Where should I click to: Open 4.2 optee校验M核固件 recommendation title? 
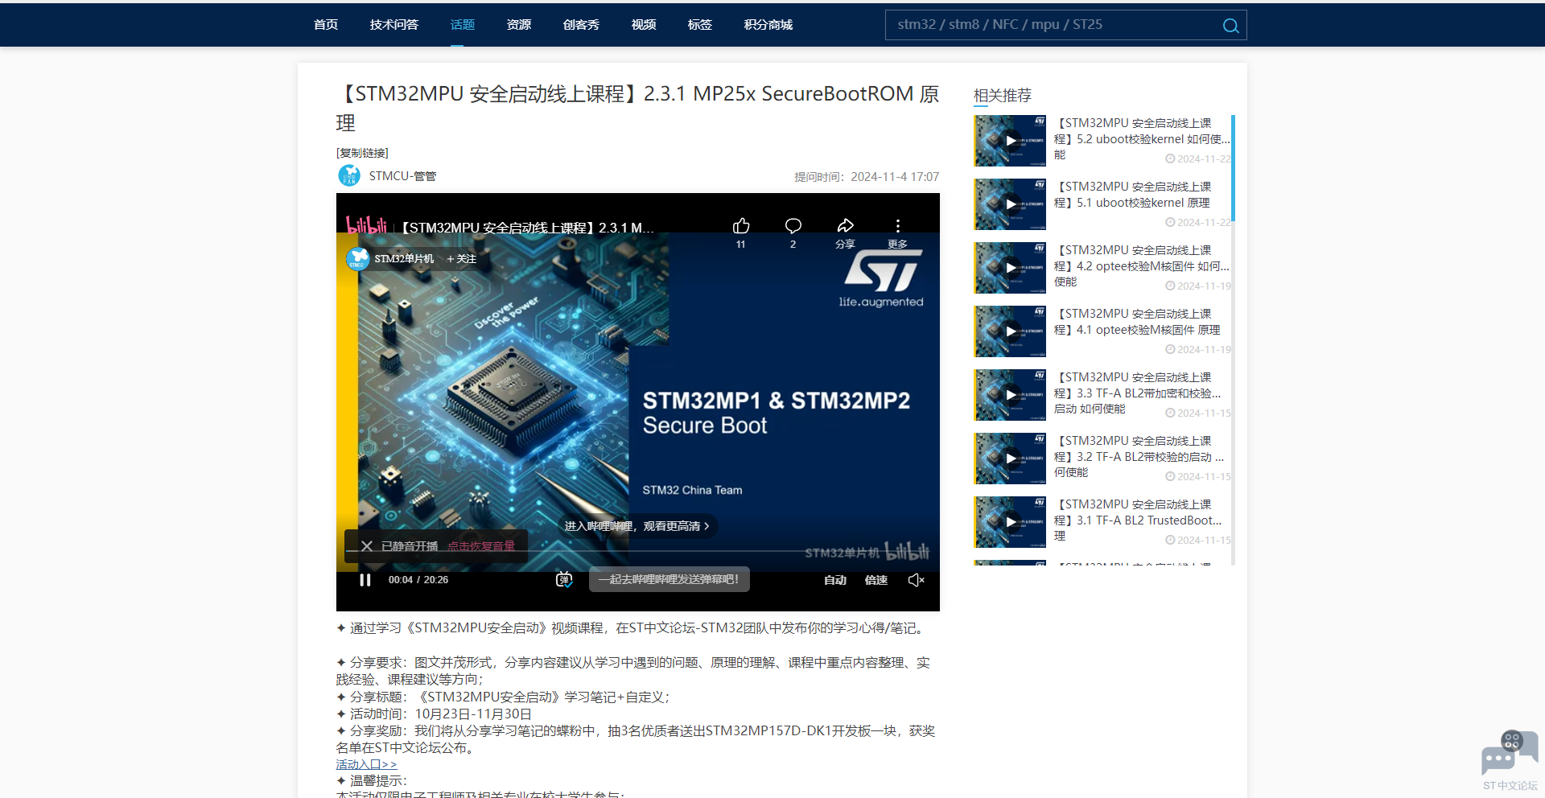pos(1142,265)
